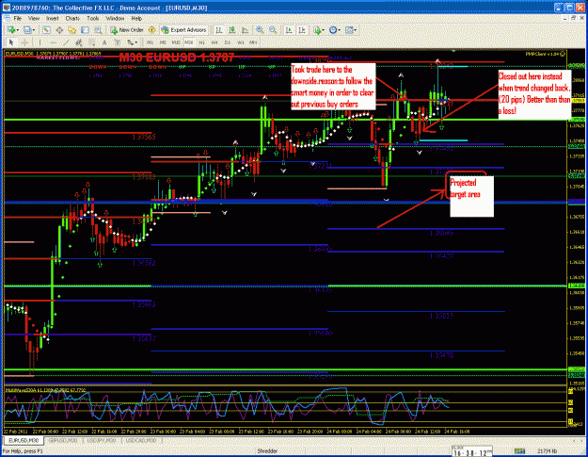Open the Help menu
Screen dimensions: 588x457
[x=136, y=18]
